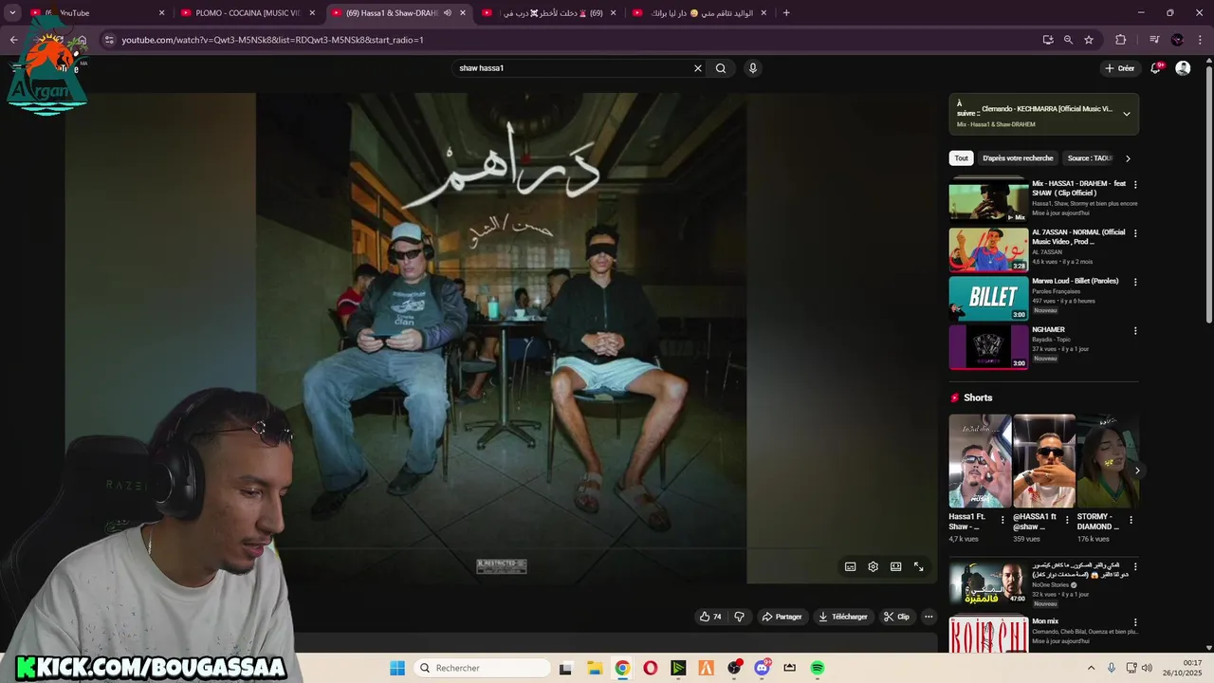View site information icon beside URL
The height and width of the screenshot is (683, 1214).
point(109,40)
